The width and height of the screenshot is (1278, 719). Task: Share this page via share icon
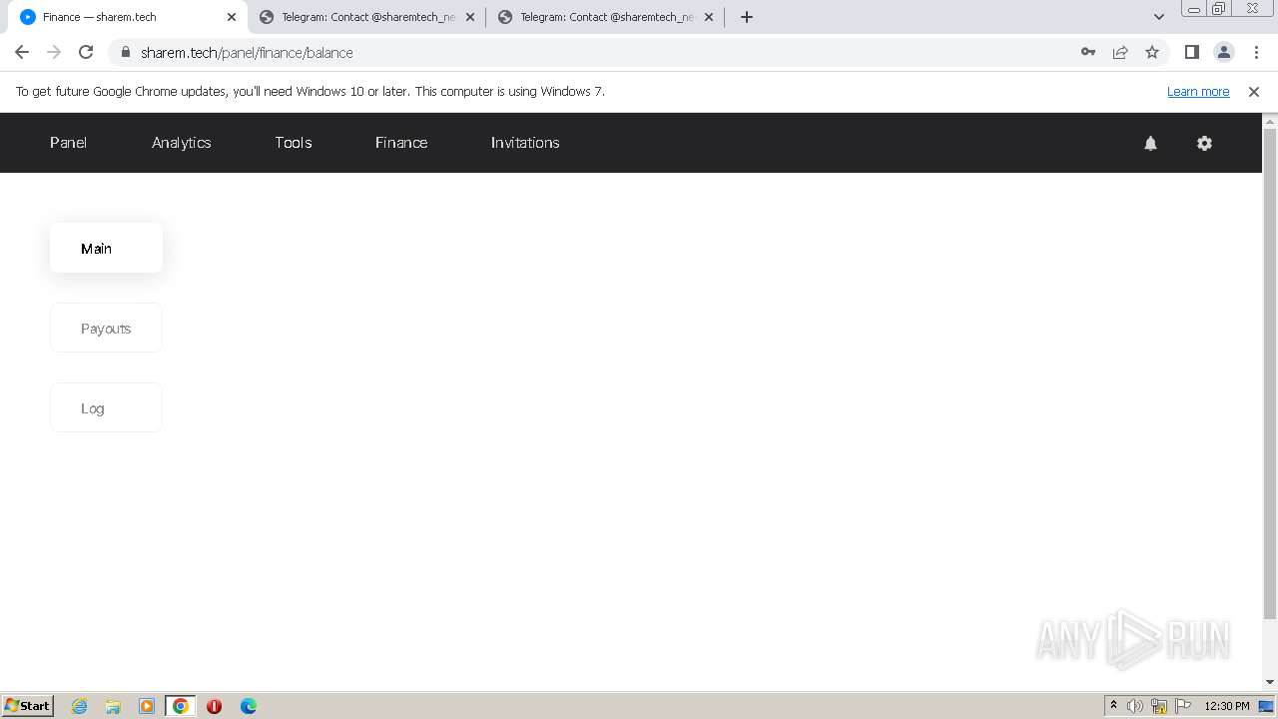click(1120, 52)
